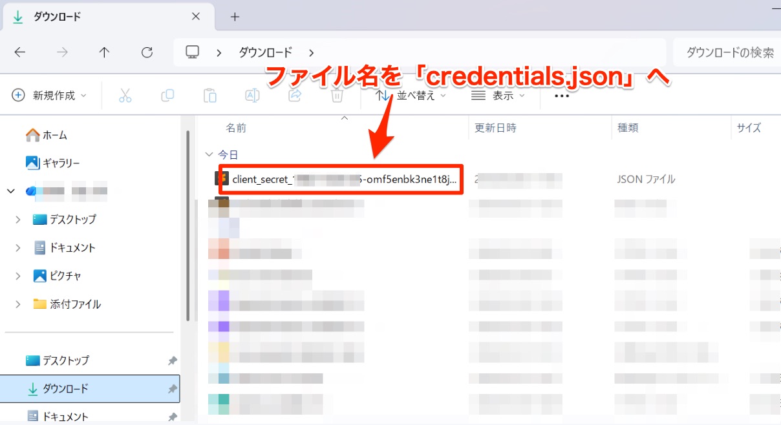Expand the デスクトップ tree node

coord(18,220)
